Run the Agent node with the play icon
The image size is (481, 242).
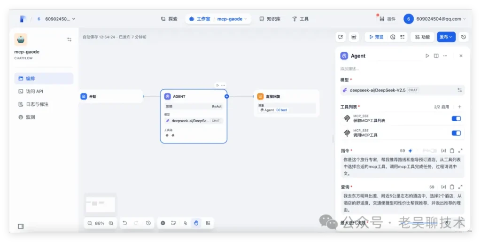[427, 56]
